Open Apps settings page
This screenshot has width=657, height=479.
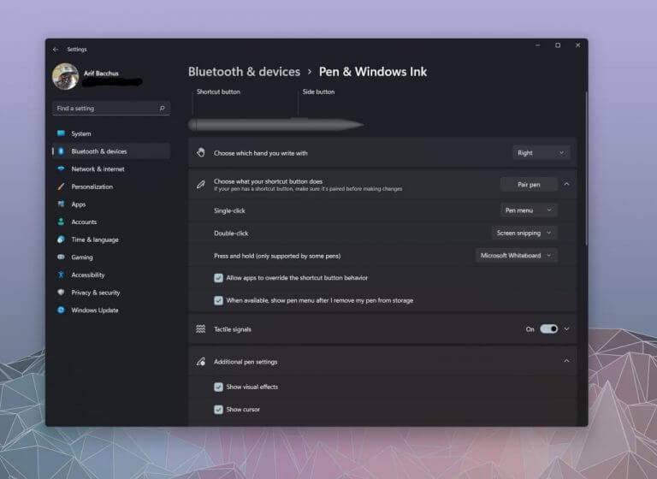111,204
